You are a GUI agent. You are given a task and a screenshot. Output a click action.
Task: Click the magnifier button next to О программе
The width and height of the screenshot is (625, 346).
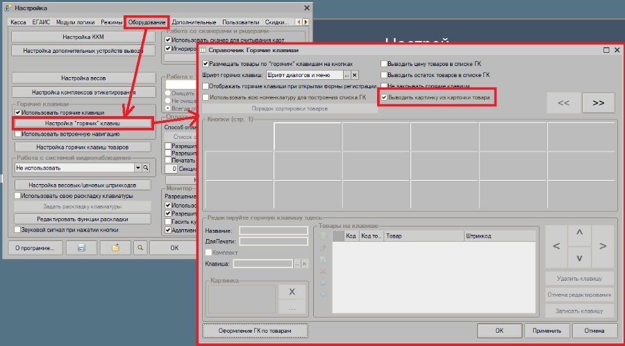(x=140, y=247)
